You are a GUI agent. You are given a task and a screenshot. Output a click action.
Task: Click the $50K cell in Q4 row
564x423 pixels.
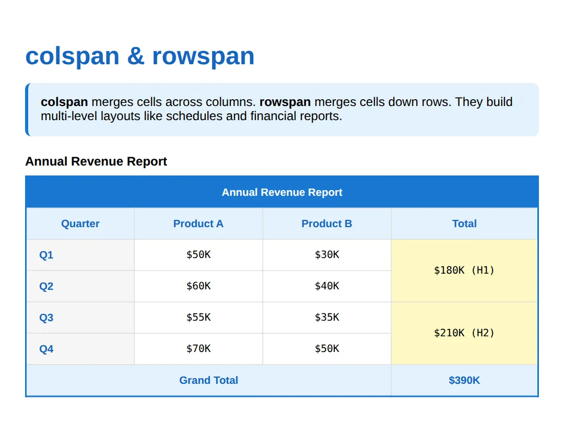[x=327, y=349]
